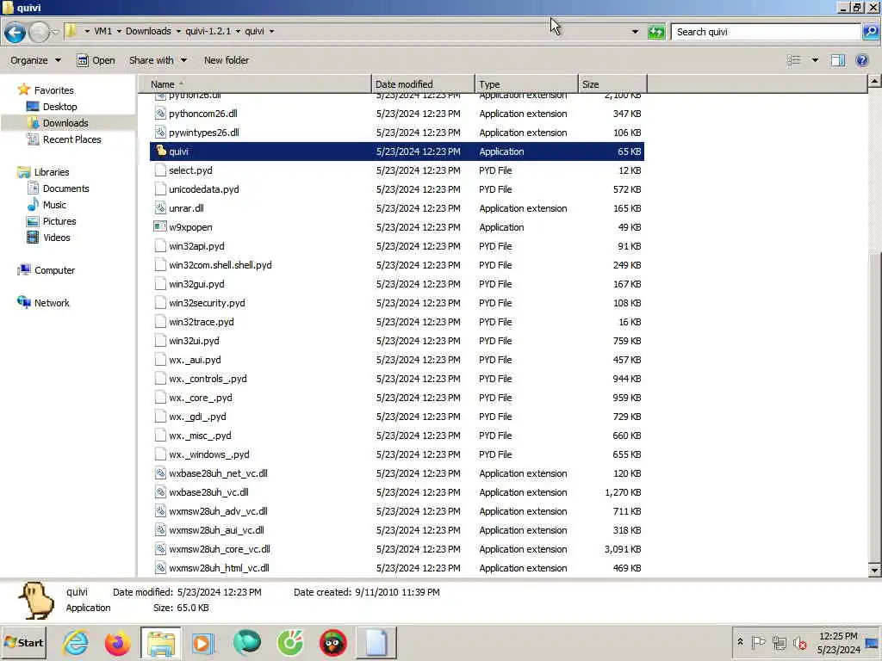Sort by the Size column header
The width and height of the screenshot is (882, 661).
coord(612,84)
